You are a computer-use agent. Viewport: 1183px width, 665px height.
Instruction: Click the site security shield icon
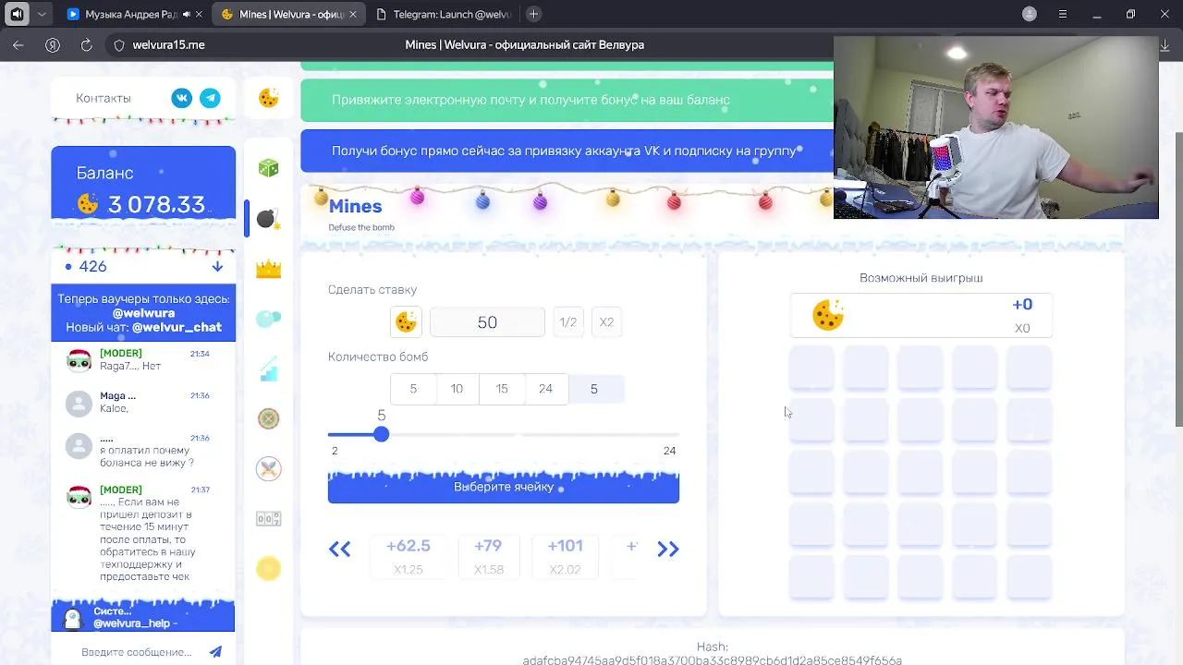coord(118,44)
